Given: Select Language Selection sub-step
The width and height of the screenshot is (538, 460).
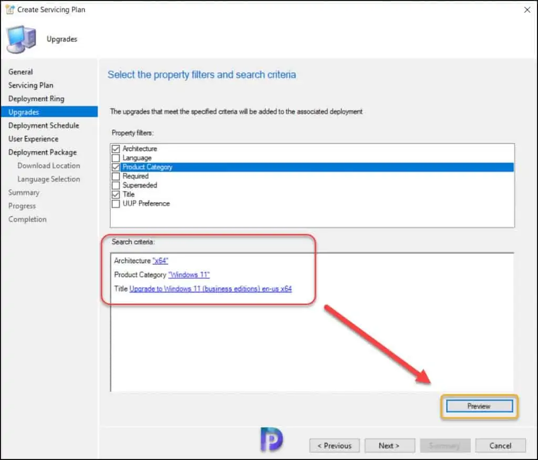Looking at the screenshot, I should coord(49,179).
